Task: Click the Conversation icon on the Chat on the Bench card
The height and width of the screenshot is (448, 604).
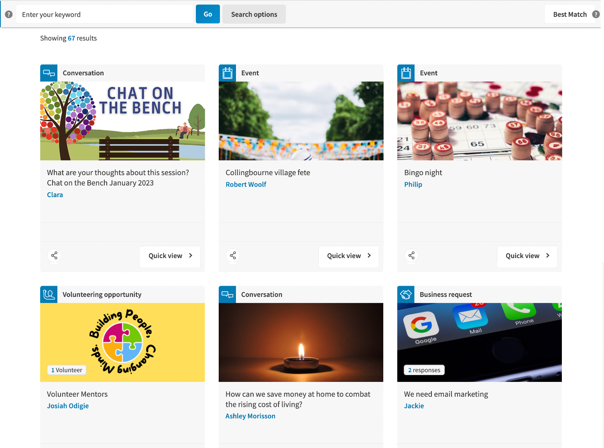Action: [49, 73]
